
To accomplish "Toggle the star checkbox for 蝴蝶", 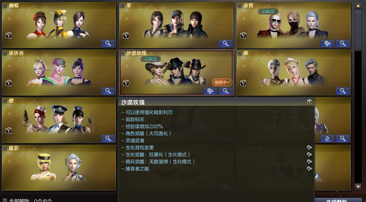I will coord(5,6).
